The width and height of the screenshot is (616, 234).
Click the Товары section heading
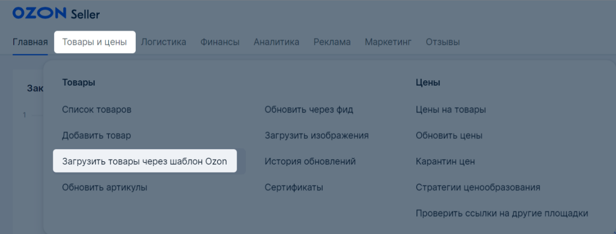point(78,83)
